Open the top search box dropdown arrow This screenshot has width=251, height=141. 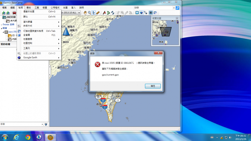click(x=174, y=8)
